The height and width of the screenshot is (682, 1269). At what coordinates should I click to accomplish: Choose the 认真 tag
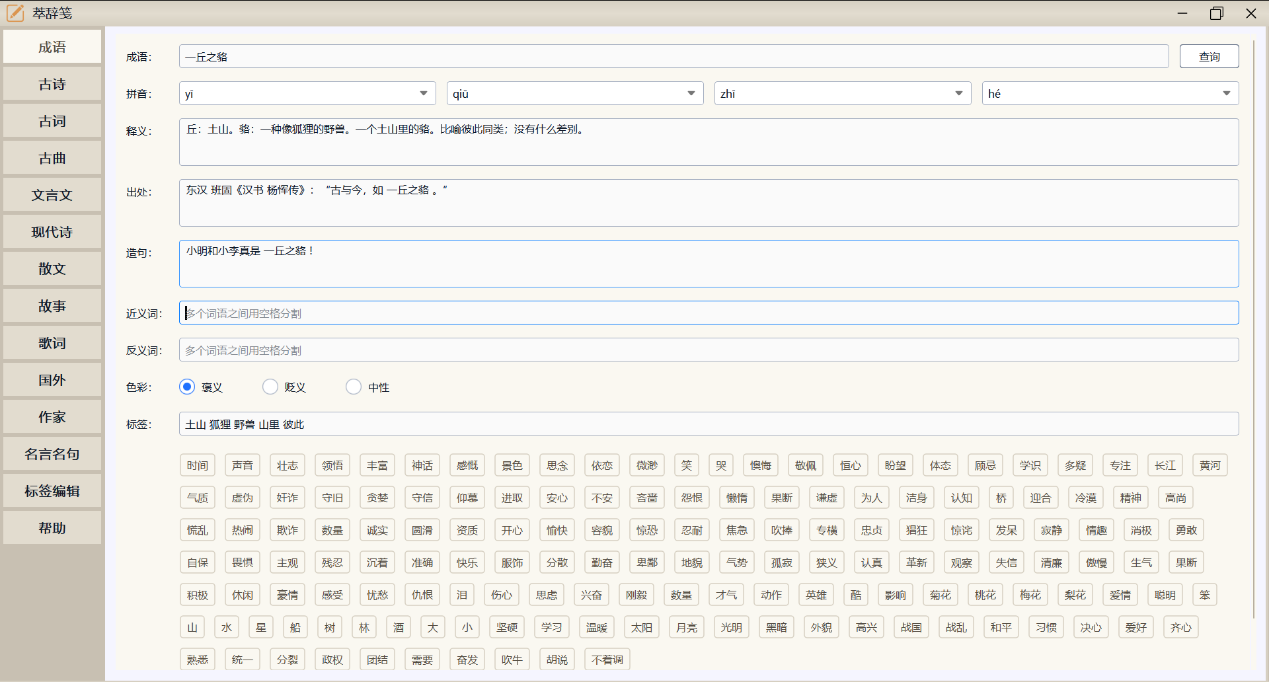[872, 562]
